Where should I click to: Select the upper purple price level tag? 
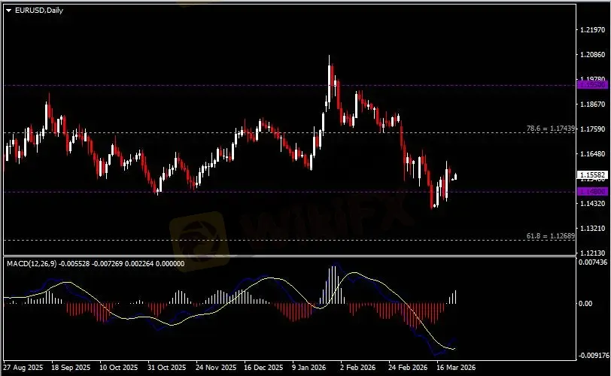[588, 85]
